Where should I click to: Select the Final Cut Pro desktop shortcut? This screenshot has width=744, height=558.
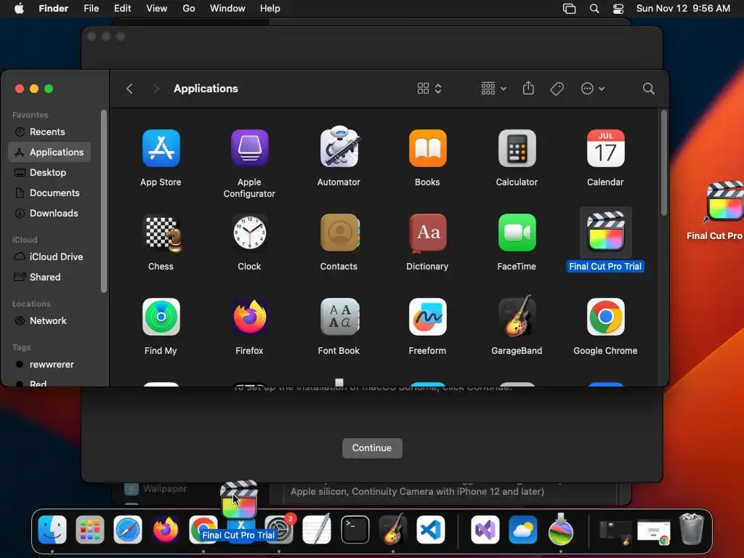[x=724, y=202]
